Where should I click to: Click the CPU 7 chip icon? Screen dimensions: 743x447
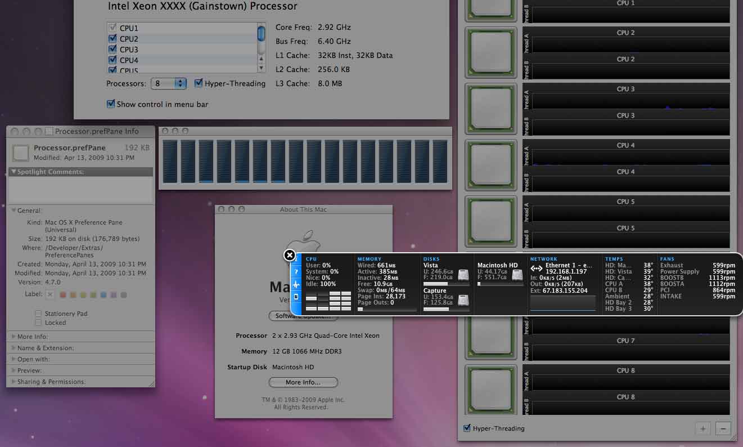click(490, 338)
